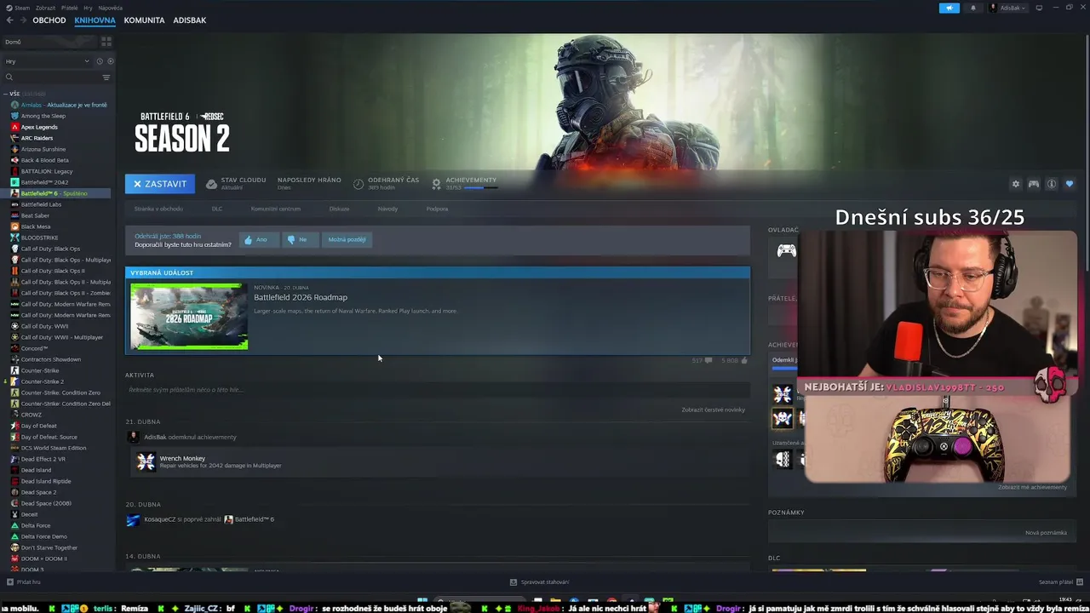Select Aimlabs in the game list

(58, 105)
